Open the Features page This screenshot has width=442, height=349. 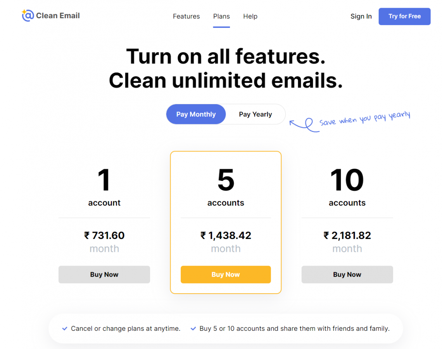click(186, 16)
